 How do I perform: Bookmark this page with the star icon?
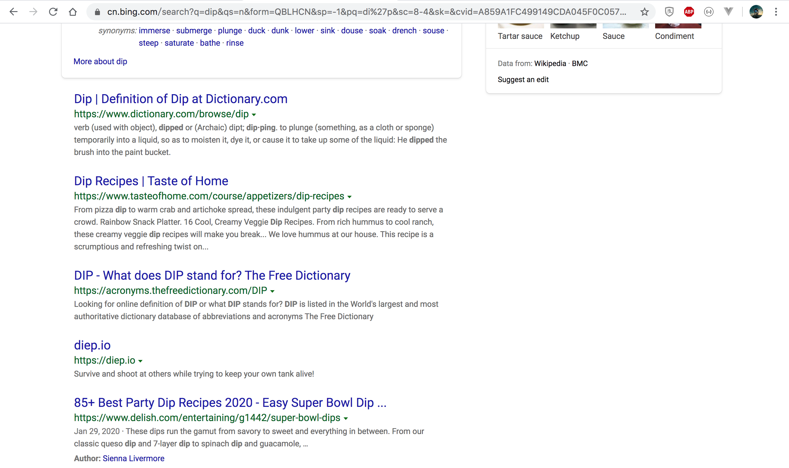(644, 12)
